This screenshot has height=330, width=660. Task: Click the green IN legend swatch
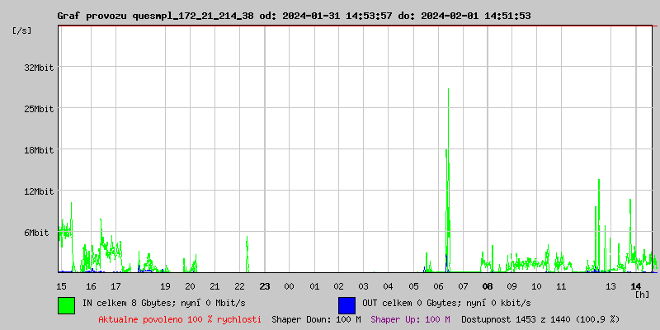pyautogui.click(x=66, y=304)
